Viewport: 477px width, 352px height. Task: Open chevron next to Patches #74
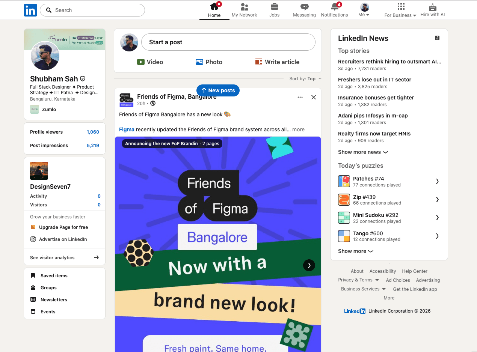coord(437,181)
